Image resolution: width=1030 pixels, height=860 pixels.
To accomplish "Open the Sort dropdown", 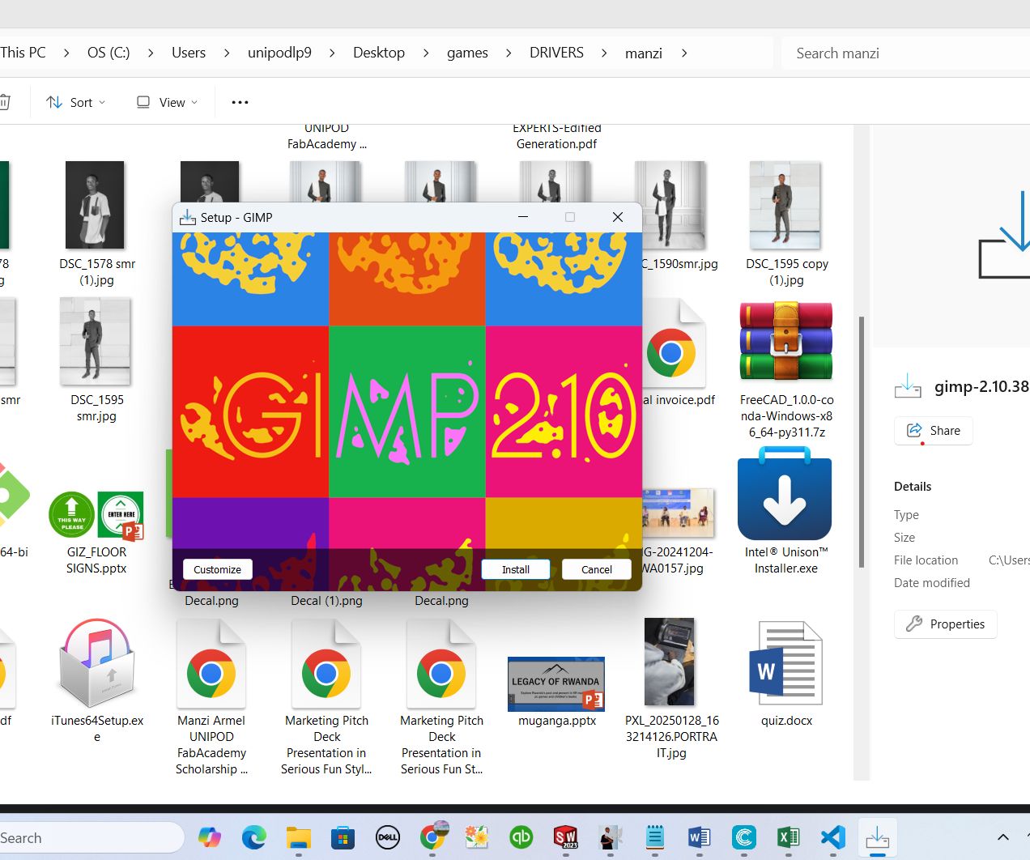I will pyautogui.click(x=76, y=102).
